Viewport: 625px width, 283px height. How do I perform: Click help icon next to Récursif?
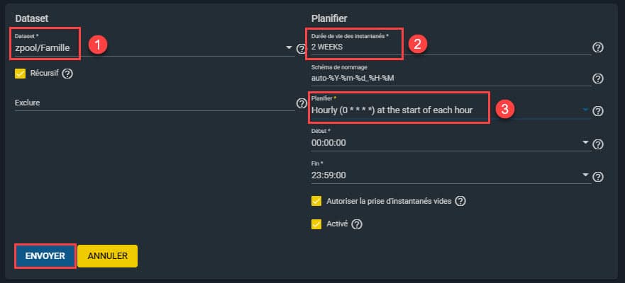[x=67, y=74]
